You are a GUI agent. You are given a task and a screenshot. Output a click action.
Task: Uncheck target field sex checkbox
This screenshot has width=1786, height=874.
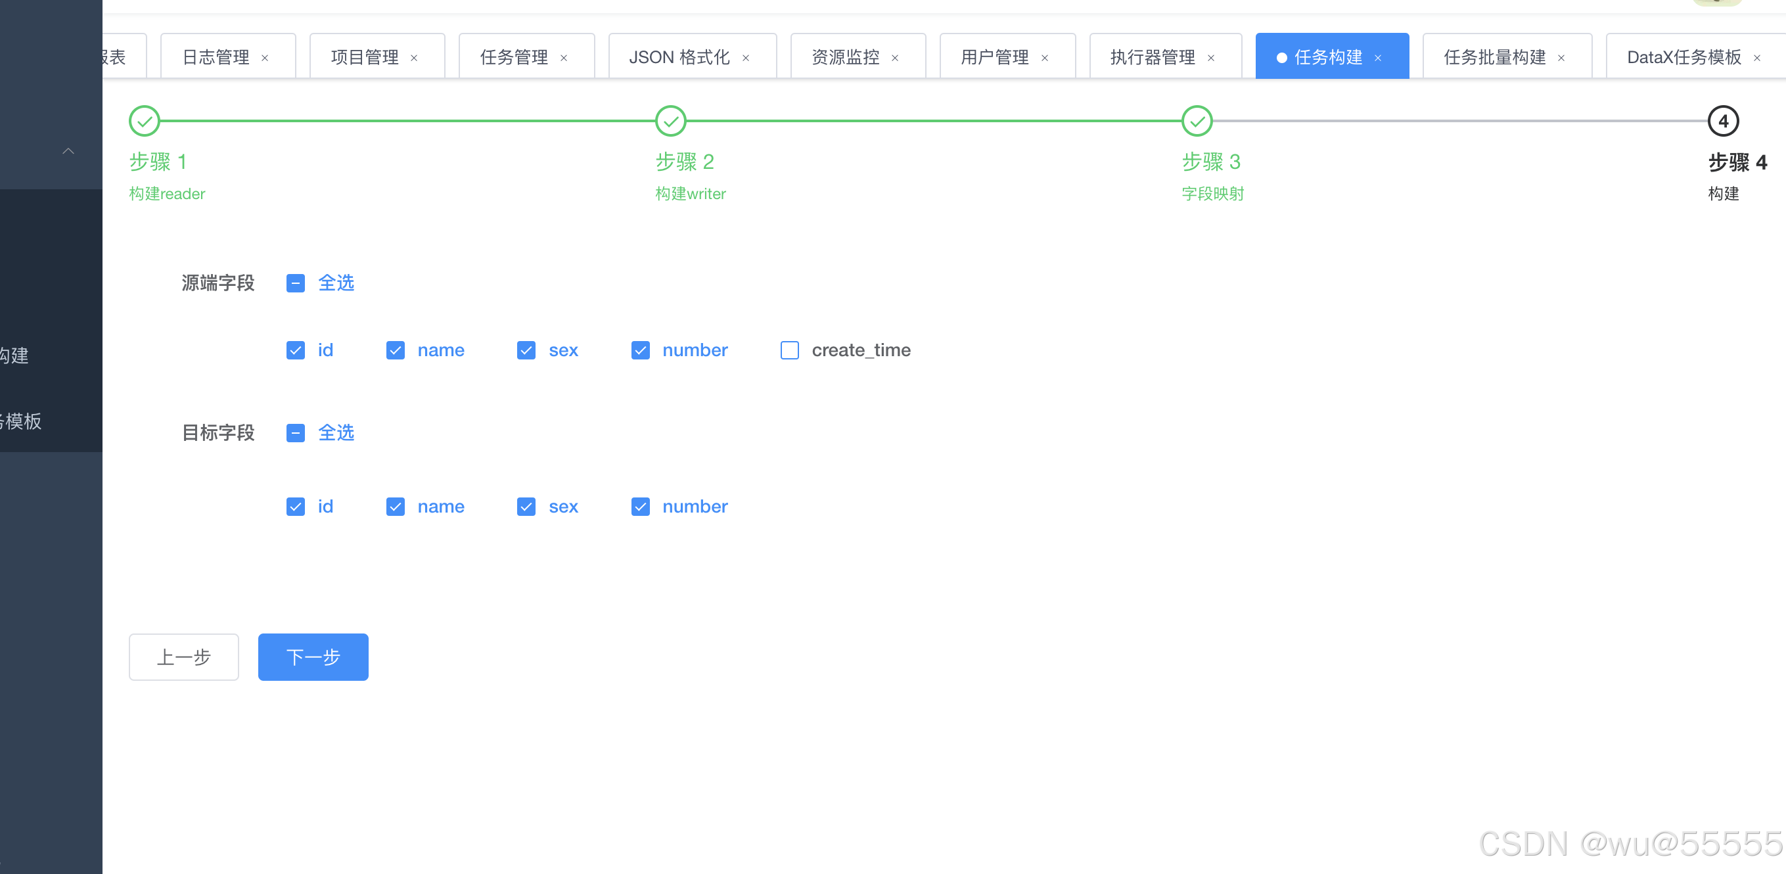[526, 507]
